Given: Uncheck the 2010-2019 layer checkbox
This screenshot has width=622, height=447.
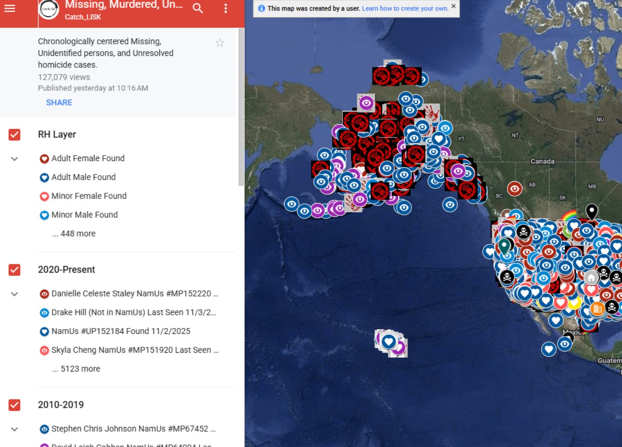Looking at the screenshot, I should pyautogui.click(x=15, y=405).
